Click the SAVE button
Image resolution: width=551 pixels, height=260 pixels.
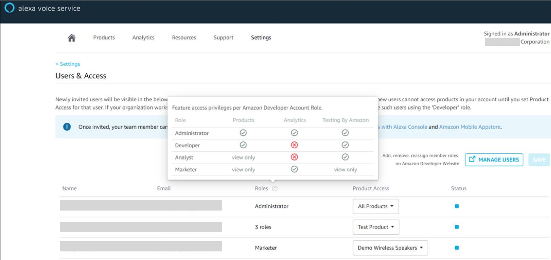[x=539, y=160]
